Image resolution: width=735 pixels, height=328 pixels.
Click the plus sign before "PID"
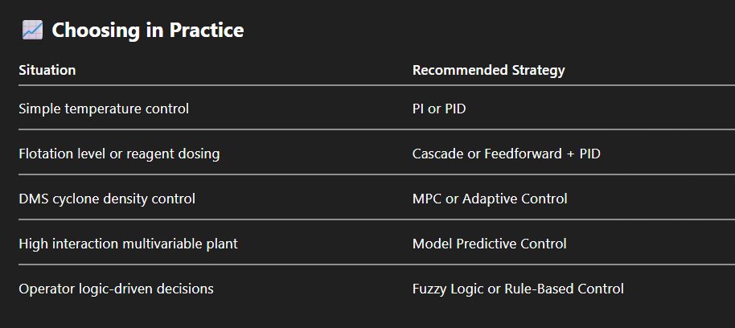(x=571, y=153)
